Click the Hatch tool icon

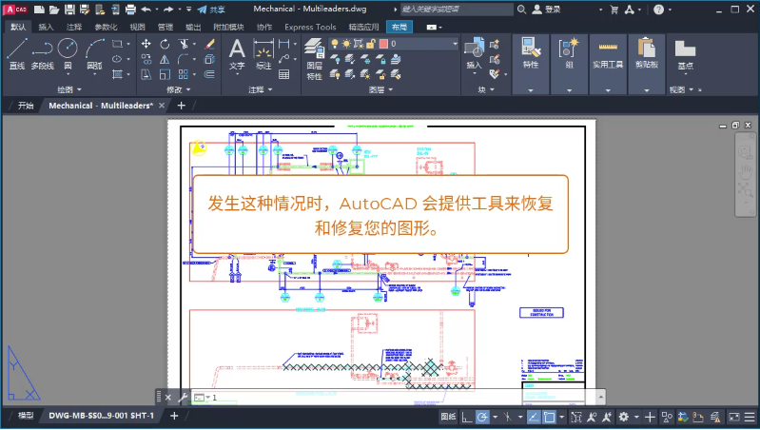[117, 74]
